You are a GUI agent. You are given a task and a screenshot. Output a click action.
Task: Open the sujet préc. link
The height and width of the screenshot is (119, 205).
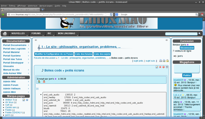[138, 61]
